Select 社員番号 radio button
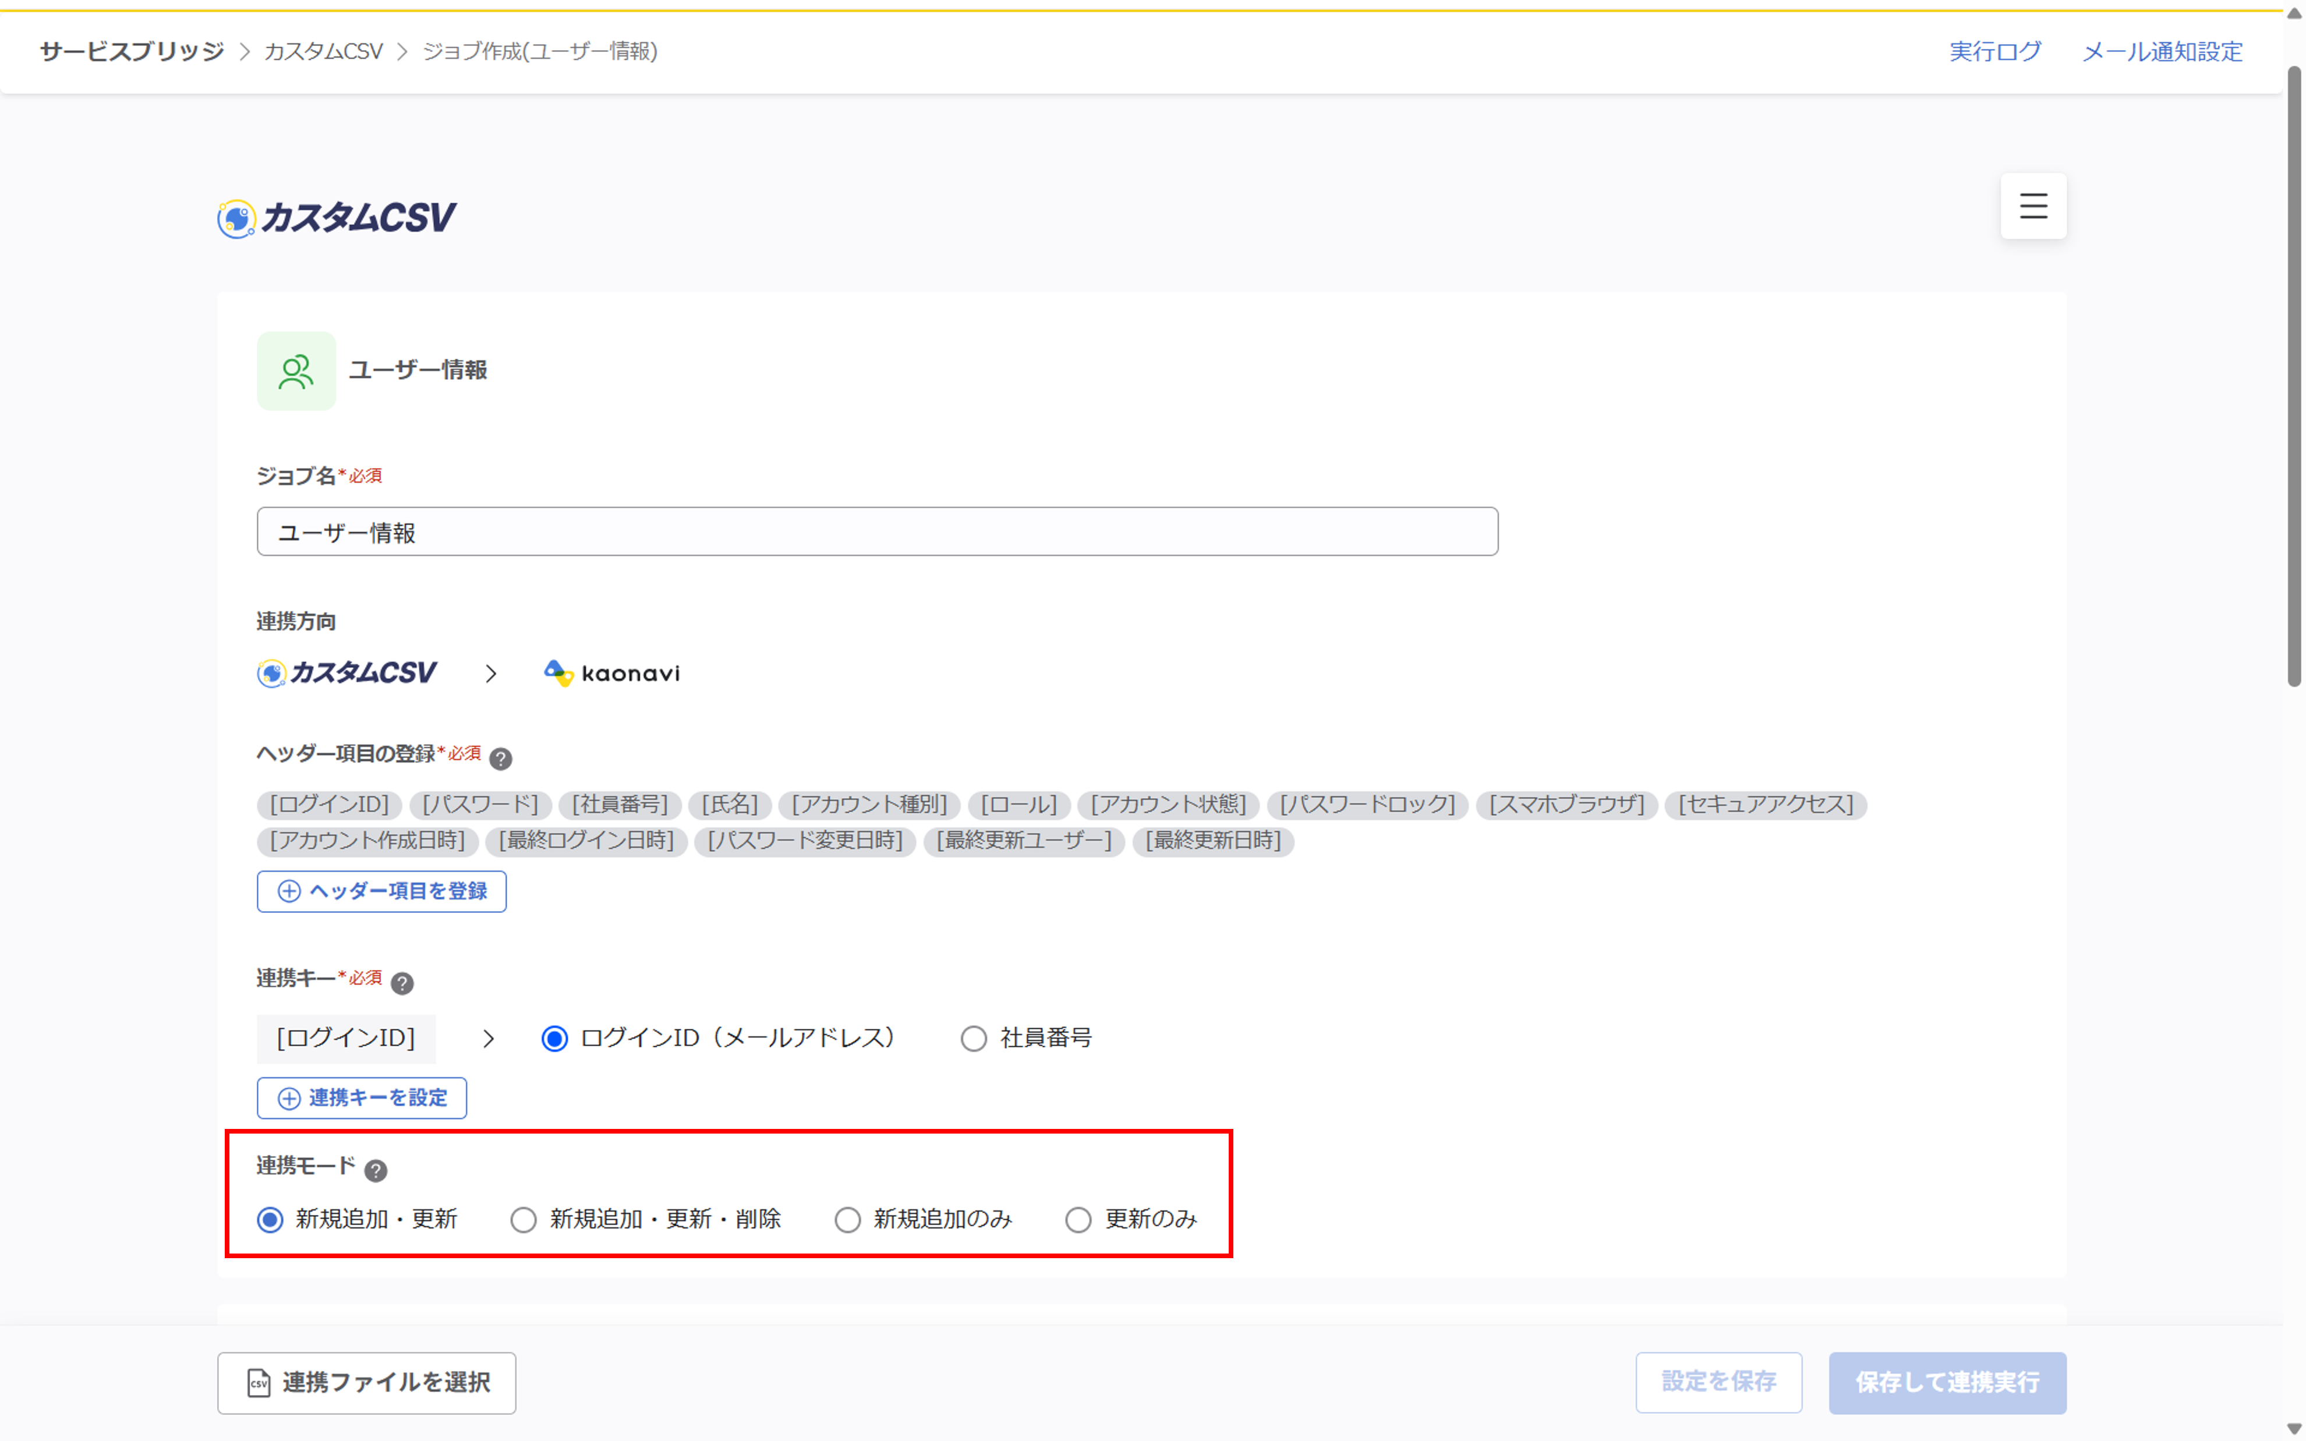The width and height of the screenshot is (2306, 1441). pyautogui.click(x=973, y=1038)
